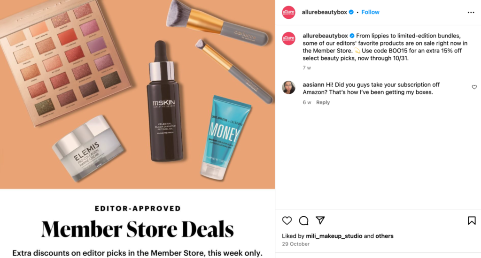Open allurebeautybox profile from header username
Viewport: 481px width, 258px height.
pos(324,12)
